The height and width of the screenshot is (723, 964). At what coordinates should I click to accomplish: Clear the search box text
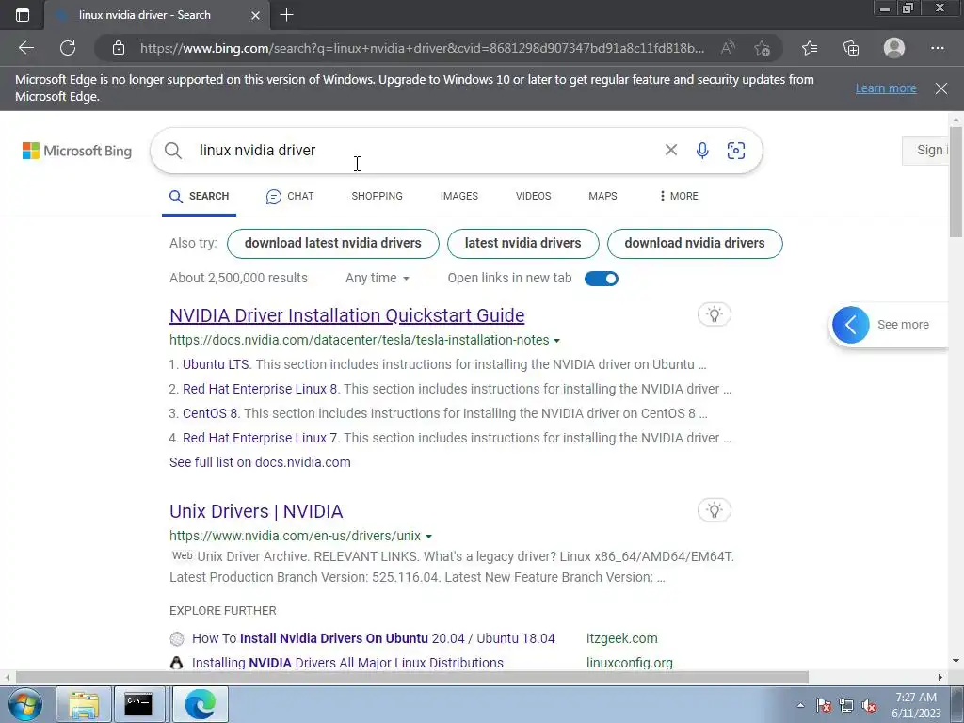point(670,150)
